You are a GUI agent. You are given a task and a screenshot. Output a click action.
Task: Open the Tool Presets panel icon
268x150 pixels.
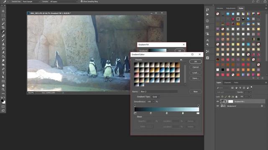[208, 51]
